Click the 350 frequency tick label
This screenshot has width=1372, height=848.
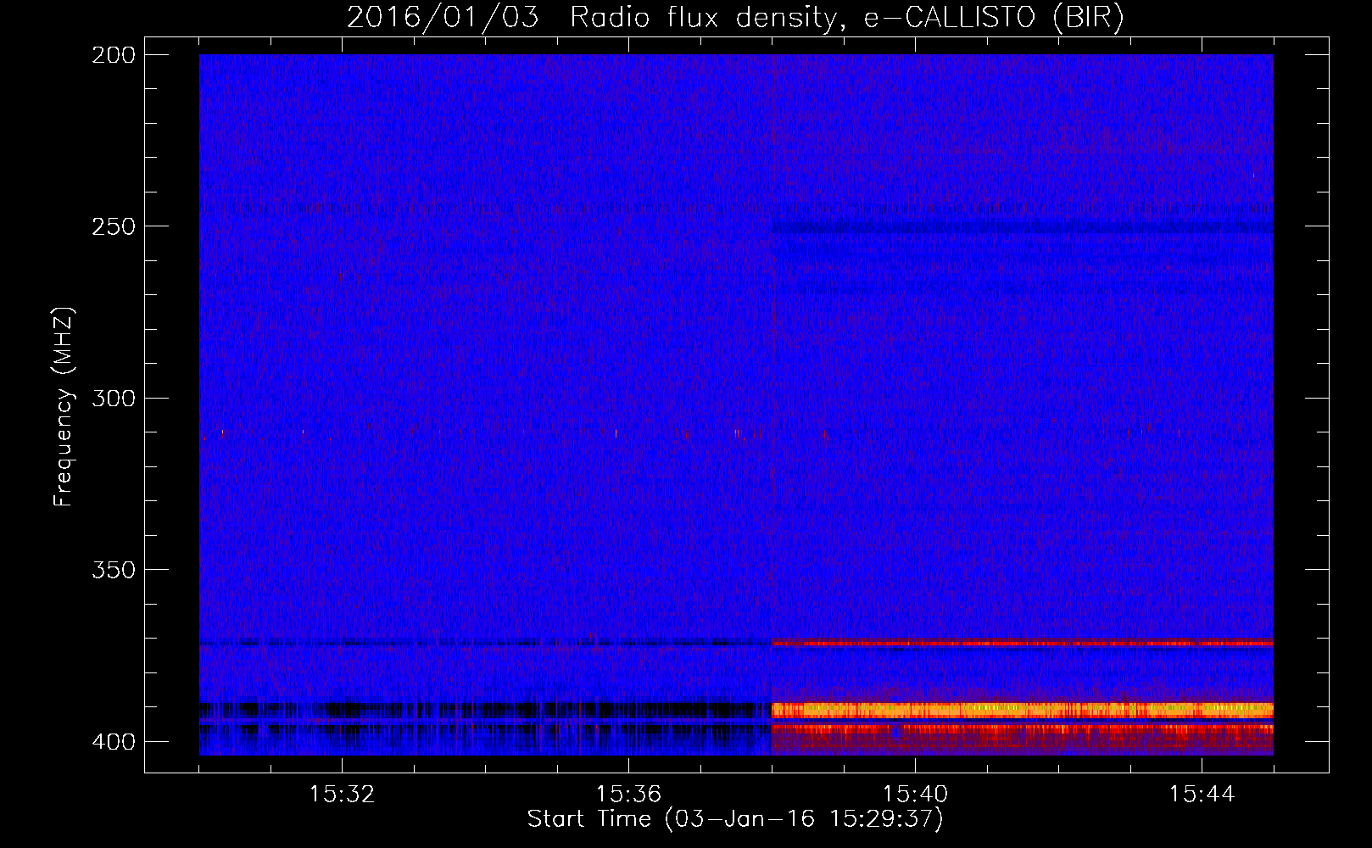pos(113,570)
